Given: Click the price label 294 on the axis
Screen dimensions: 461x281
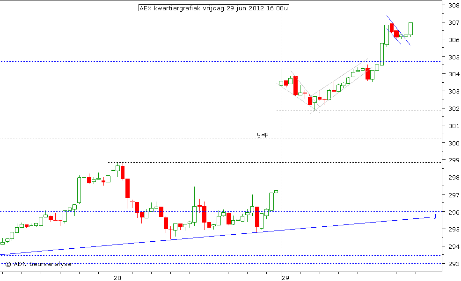Looking at the screenshot, I should (x=454, y=246).
